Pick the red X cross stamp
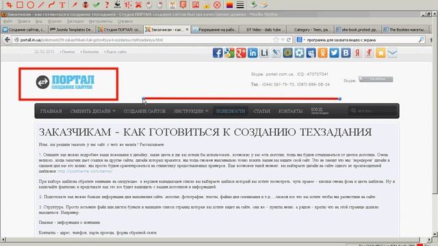This screenshot has width=438, height=246. click(138, 5)
